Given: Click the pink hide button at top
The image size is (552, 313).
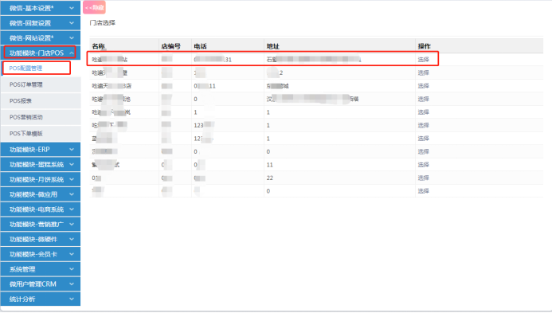Looking at the screenshot, I should pos(94,7).
